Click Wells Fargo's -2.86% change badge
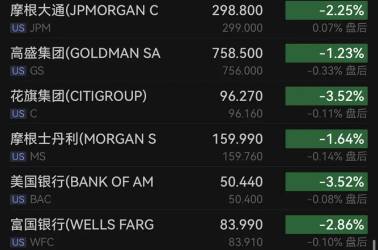The height and width of the screenshot is (250, 378). (326, 225)
